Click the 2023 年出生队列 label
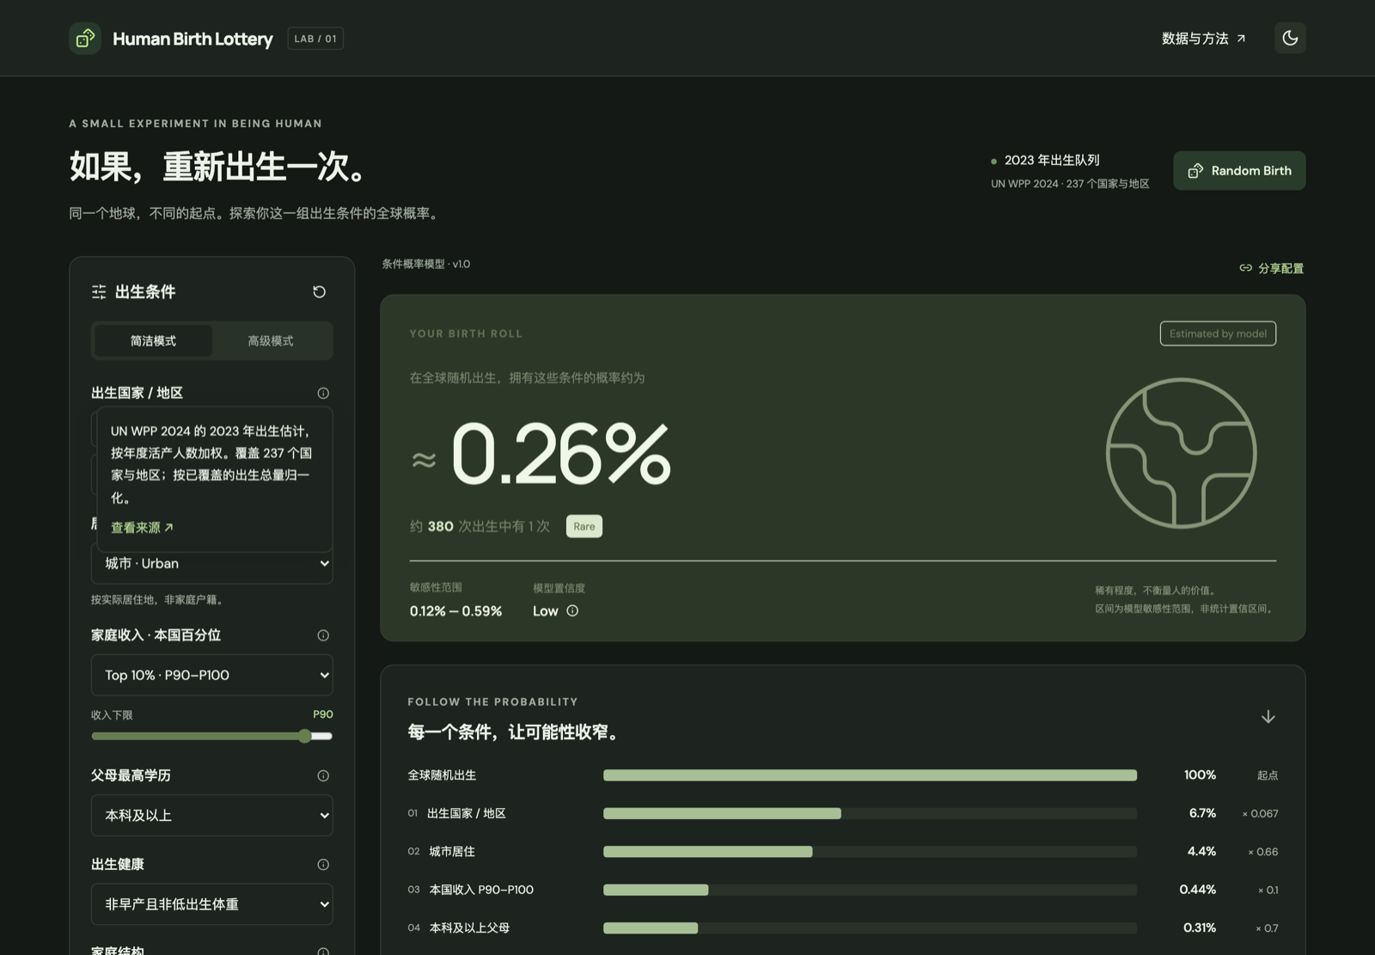The width and height of the screenshot is (1375, 955). (x=1052, y=160)
